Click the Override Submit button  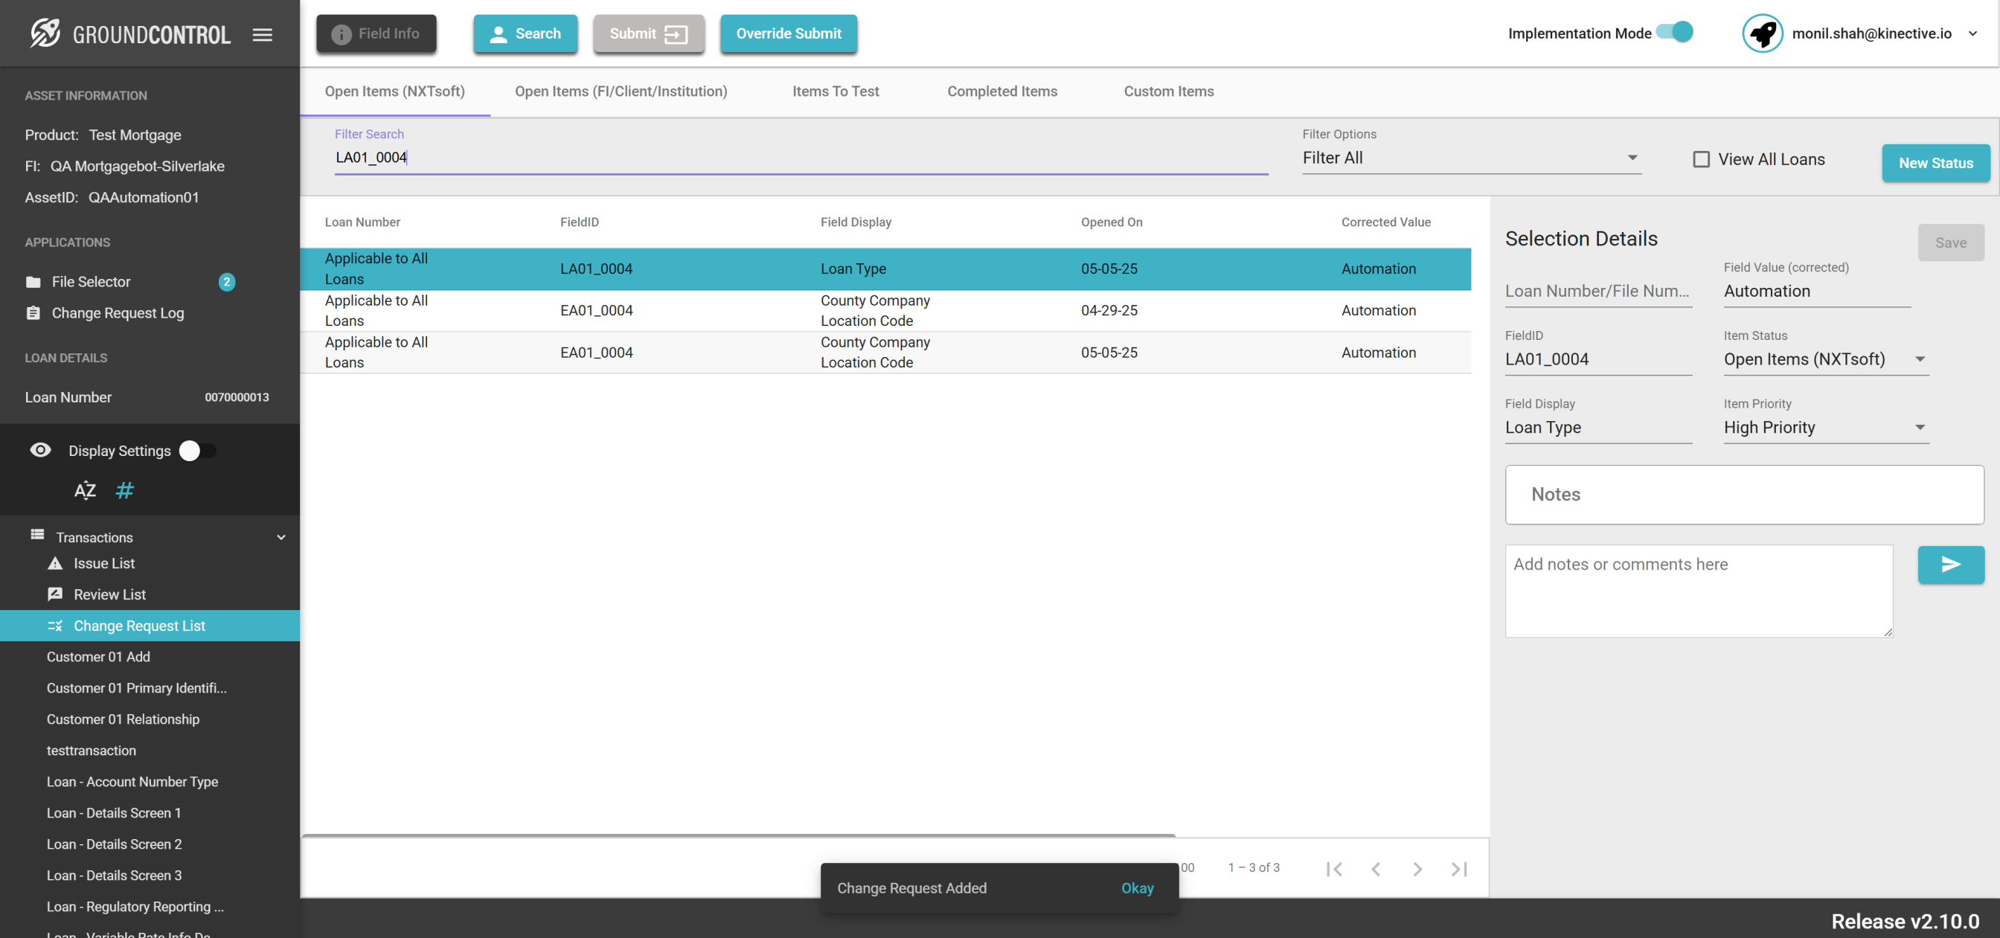coord(788,33)
